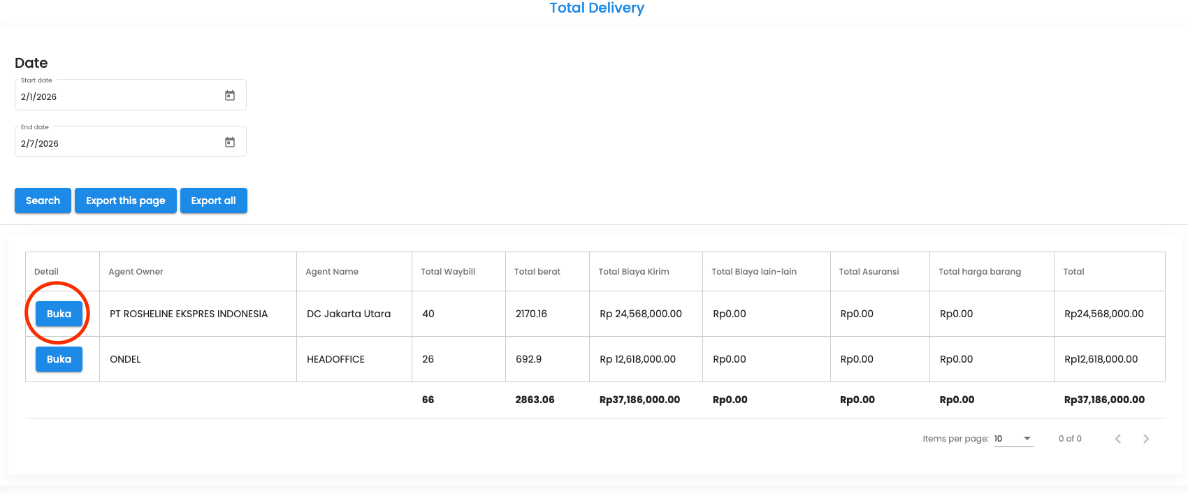Click the Total berat column header
This screenshot has height=494, width=1188.
pos(537,272)
